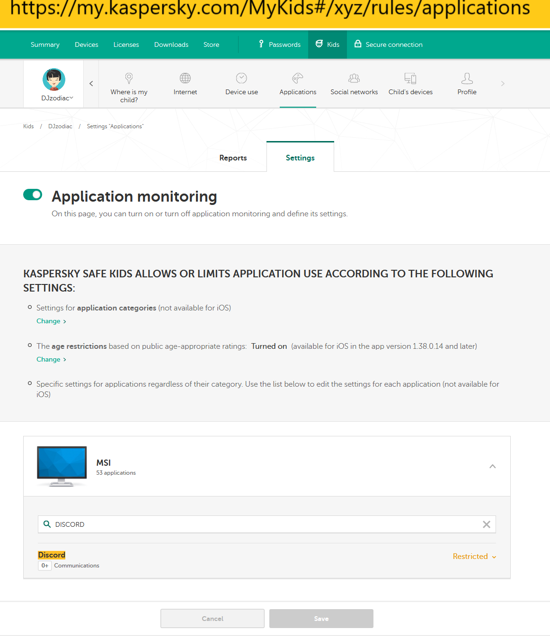
Task: Open Device use clock section
Action: pos(241,84)
